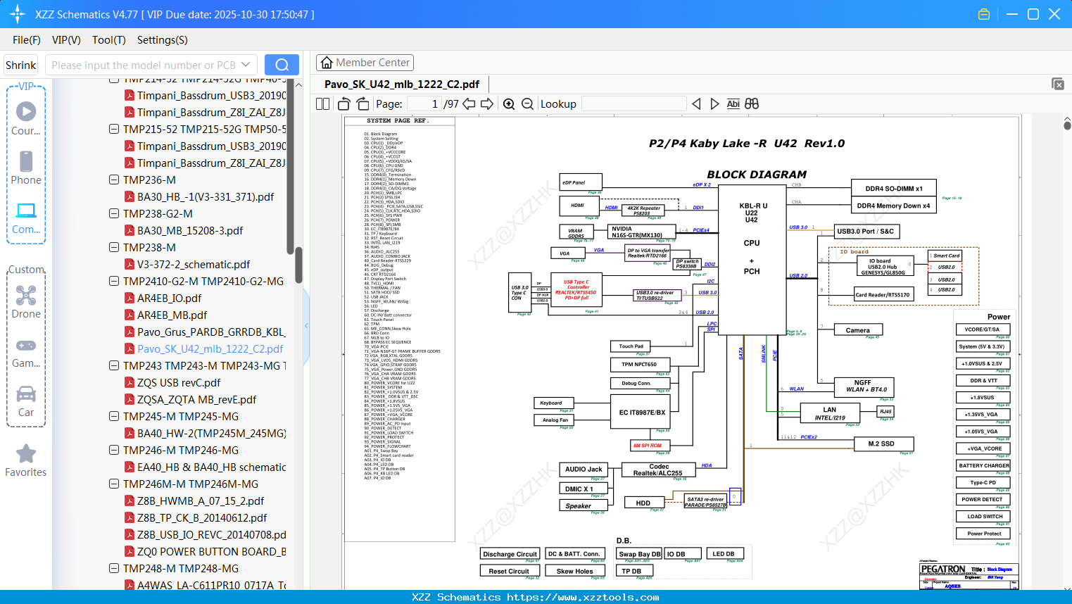Go to the next PDF page arrow
This screenshot has height=604, width=1072.
click(x=486, y=104)
